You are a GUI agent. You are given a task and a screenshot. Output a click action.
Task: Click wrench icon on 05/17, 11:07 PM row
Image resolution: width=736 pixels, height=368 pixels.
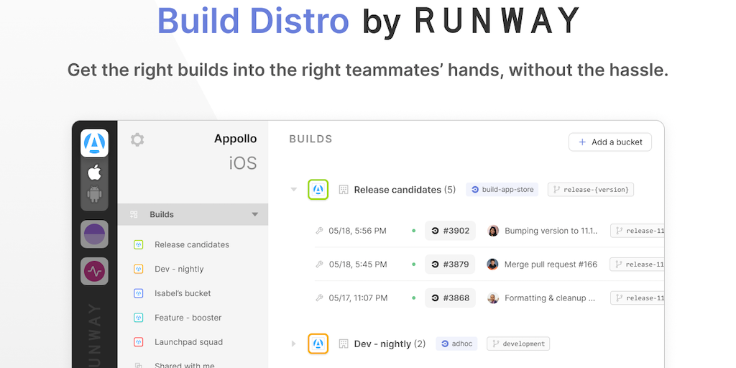[x=320, y=298]
